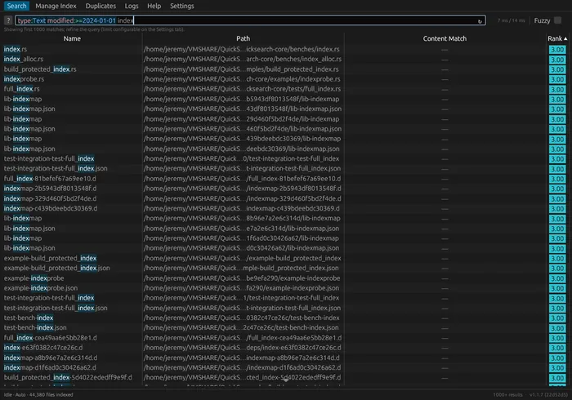Enable the Fuzzy checkbox
572x400 pixels.
click(x=557, y=20)
